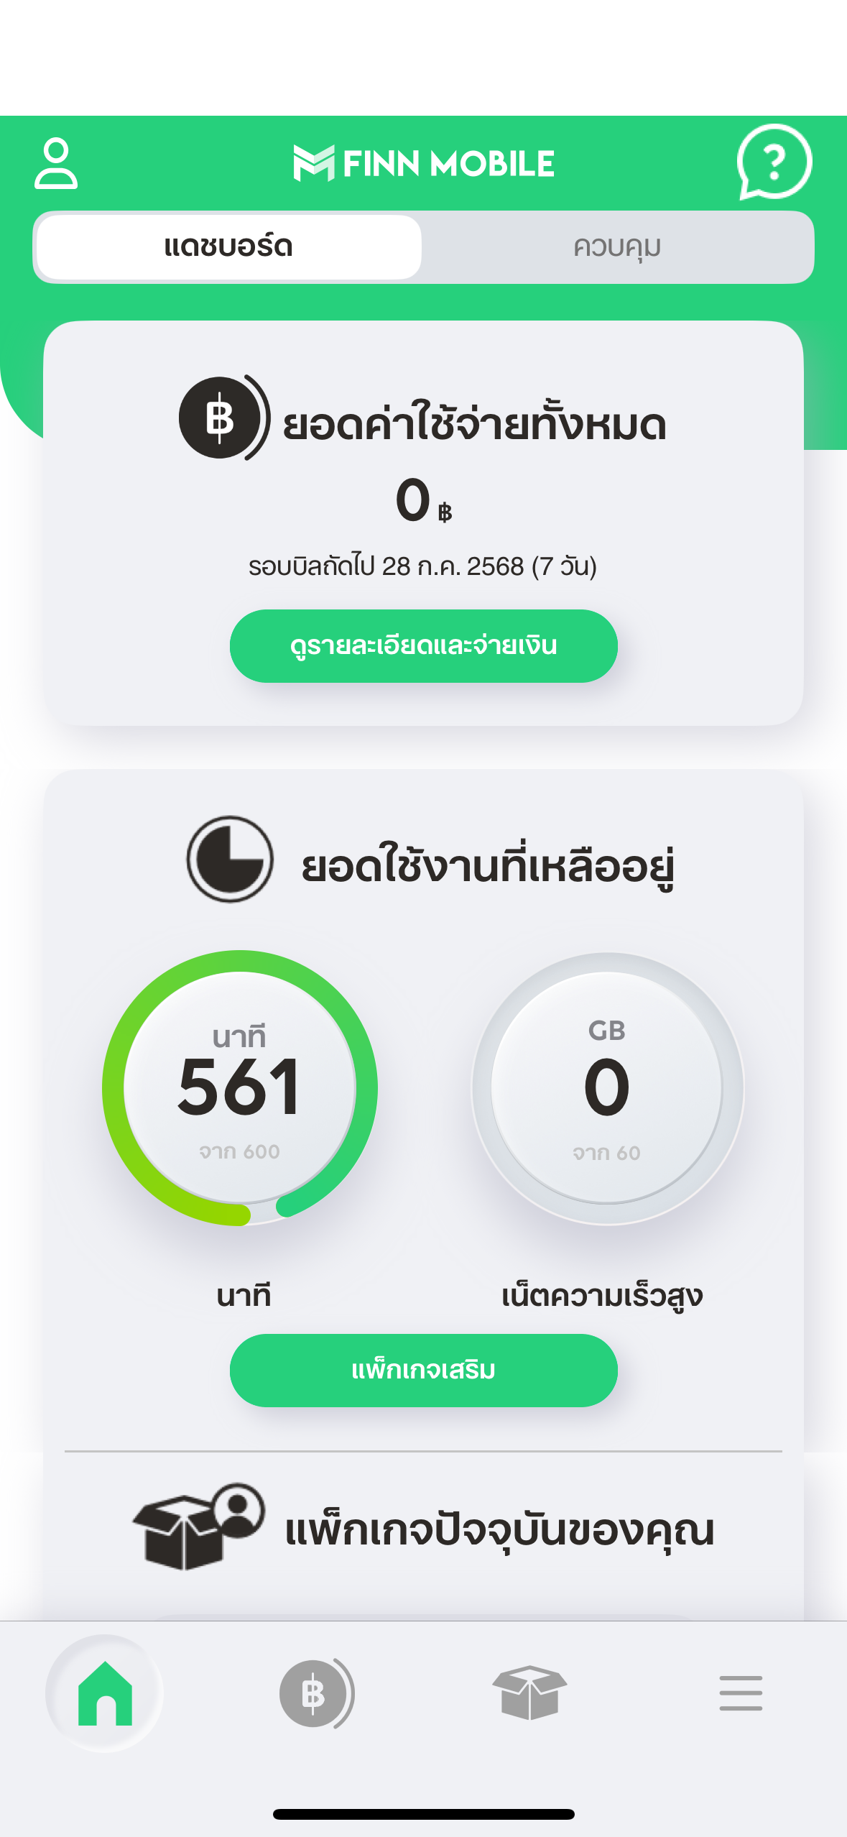The image size is (847, 1837).
Task: Open the hamburger menu icon
Action: (x=741, y=1693)
